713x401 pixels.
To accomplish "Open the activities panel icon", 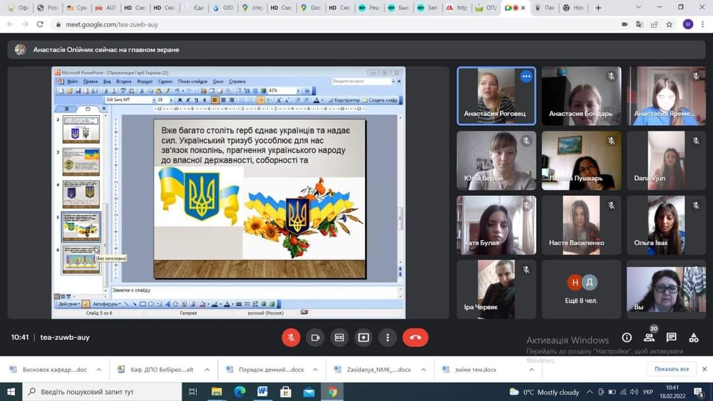I will tap(693, 337).
